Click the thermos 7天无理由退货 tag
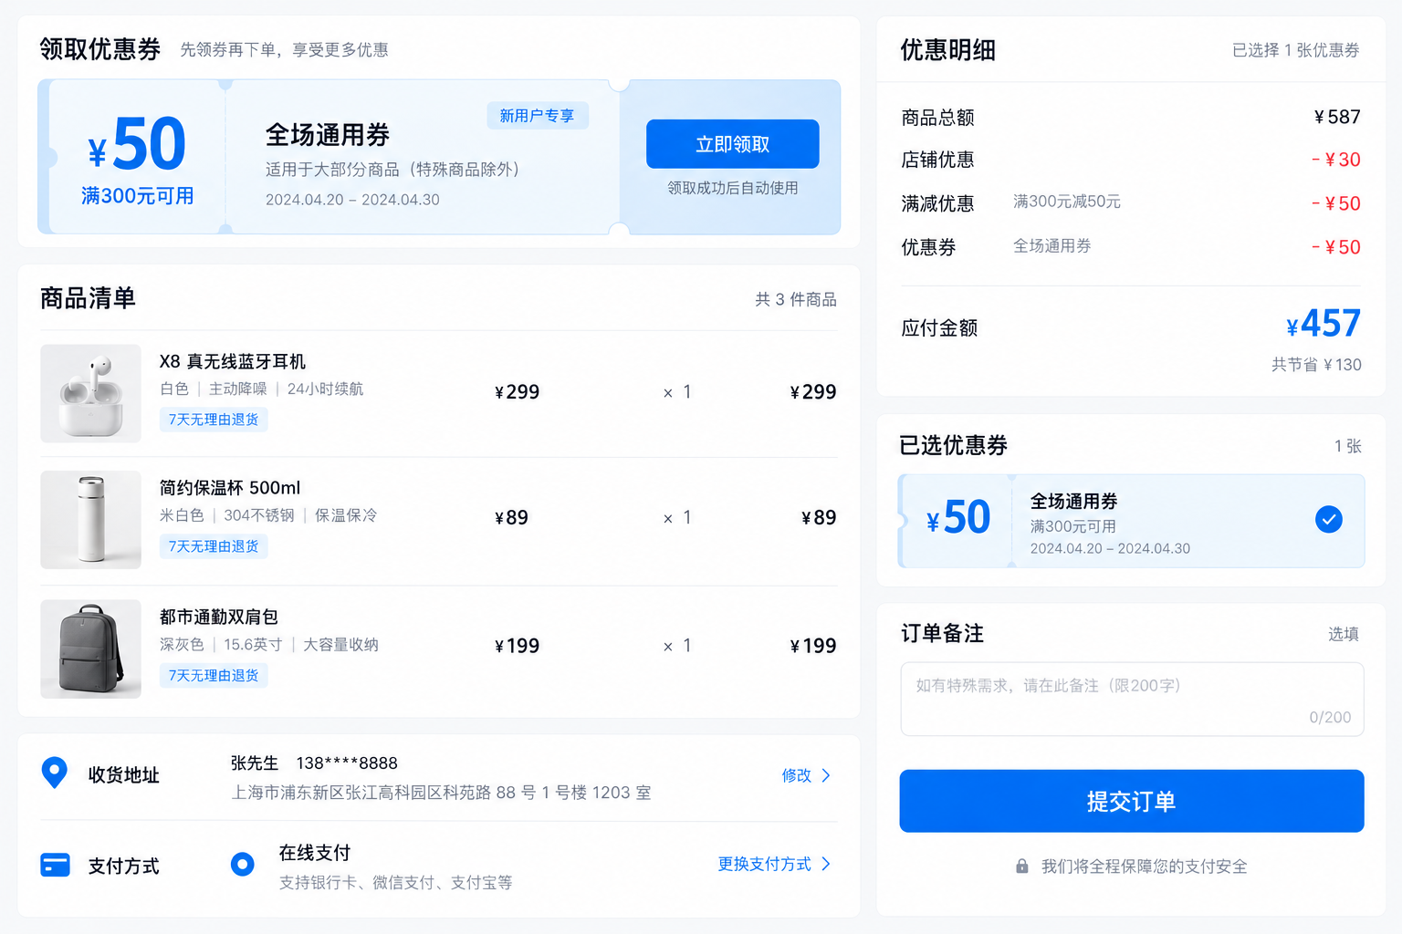The width and height of the screenshot is (1402, 934). point(214,546)
